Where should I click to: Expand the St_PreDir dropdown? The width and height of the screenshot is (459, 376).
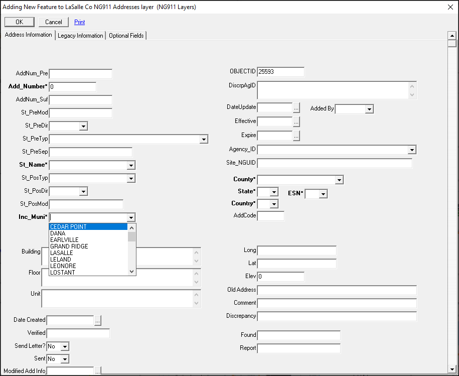click(x=83, y=126)
